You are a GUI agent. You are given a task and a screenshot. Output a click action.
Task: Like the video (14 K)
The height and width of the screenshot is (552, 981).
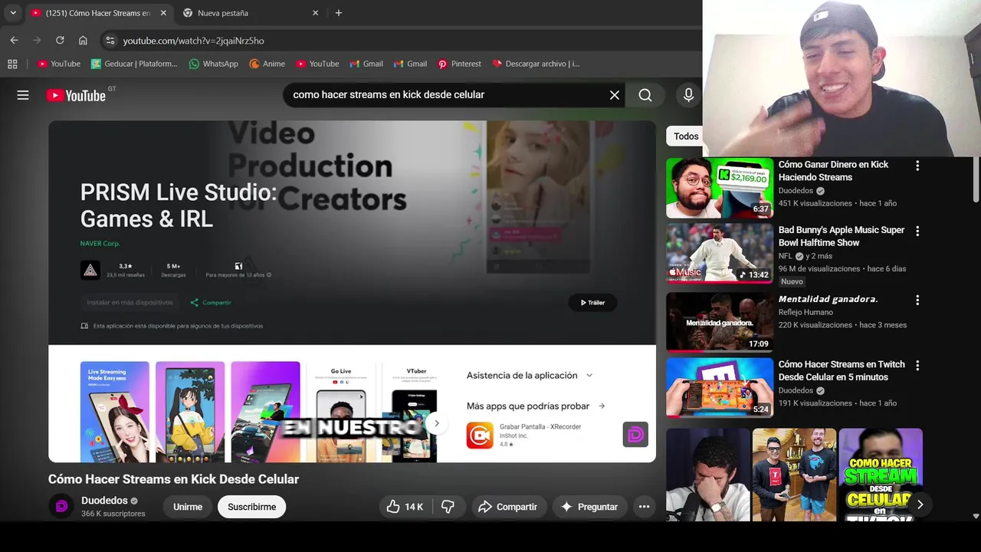[x=405, y=507]
